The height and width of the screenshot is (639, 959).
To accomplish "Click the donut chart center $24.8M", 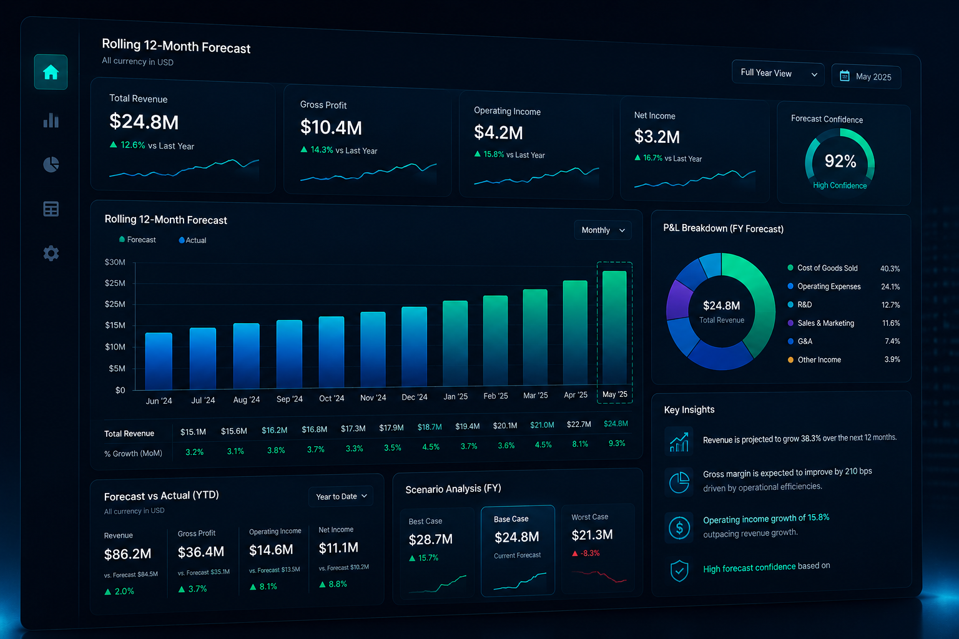I will click(x=722, y=306).
